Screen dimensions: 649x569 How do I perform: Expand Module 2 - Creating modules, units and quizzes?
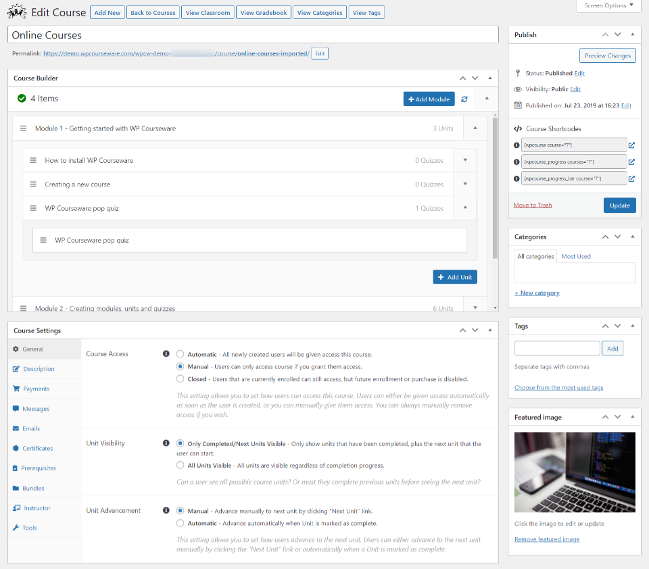(475, 306)
